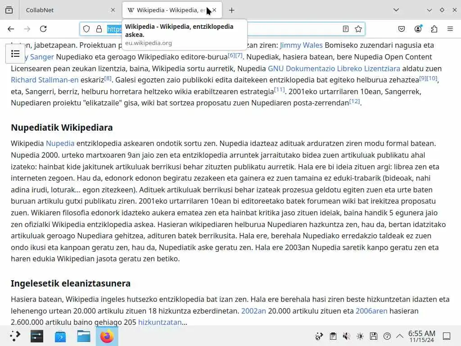Open the KDE application launcher
Screen dimensions: 461x346
15,336
